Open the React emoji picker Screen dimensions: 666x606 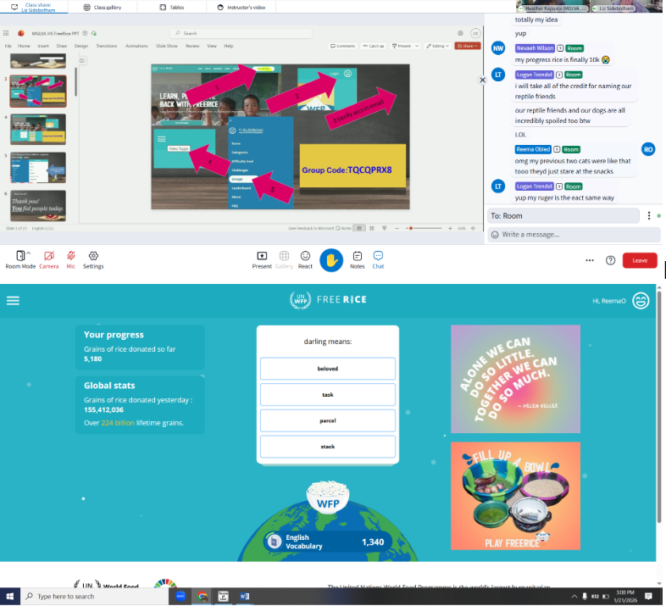click(x=305, y=259)
